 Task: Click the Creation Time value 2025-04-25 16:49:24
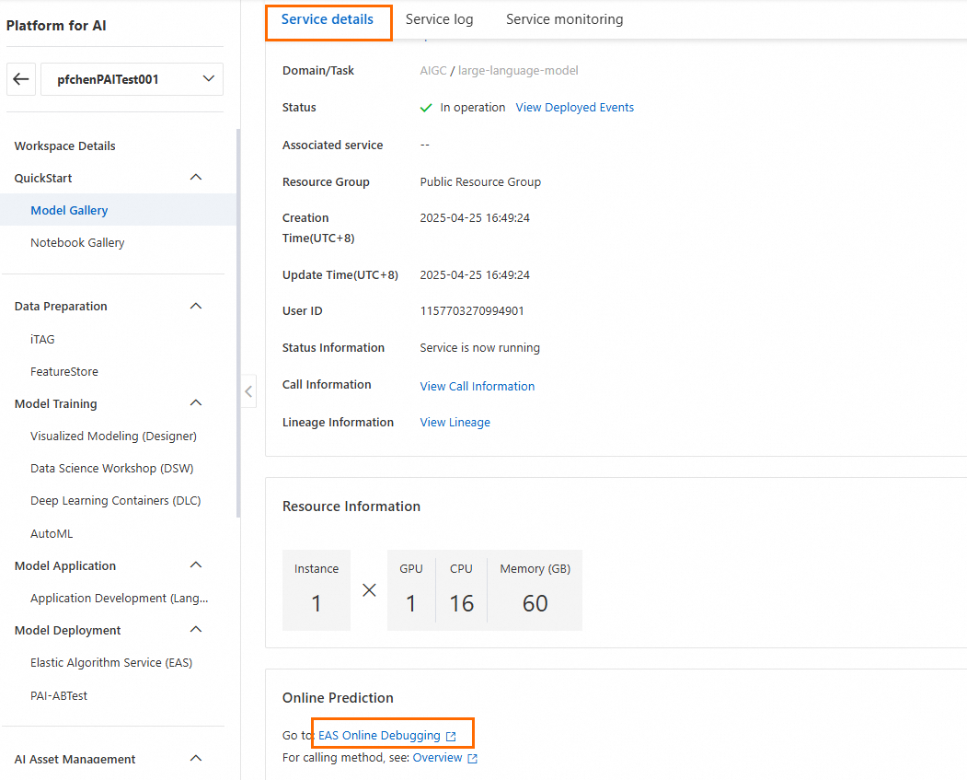(474, 218)
